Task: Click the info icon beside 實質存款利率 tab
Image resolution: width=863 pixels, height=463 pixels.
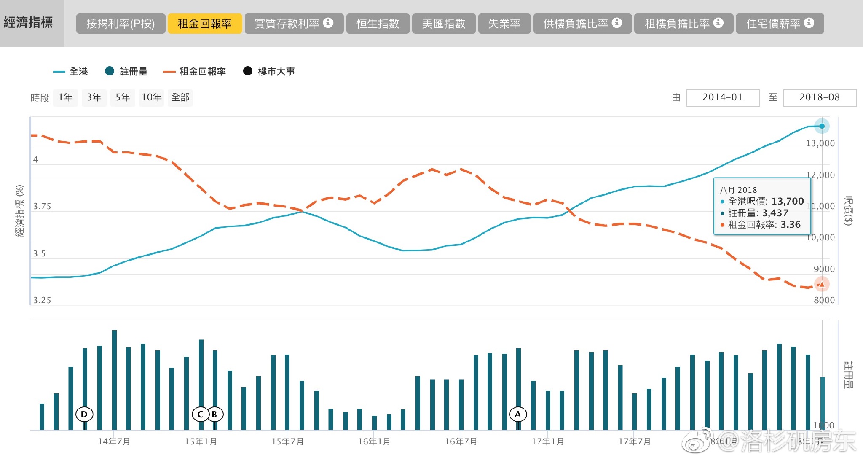Action: point(328,24)
